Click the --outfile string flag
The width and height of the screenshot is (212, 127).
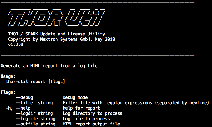point(35,124)
